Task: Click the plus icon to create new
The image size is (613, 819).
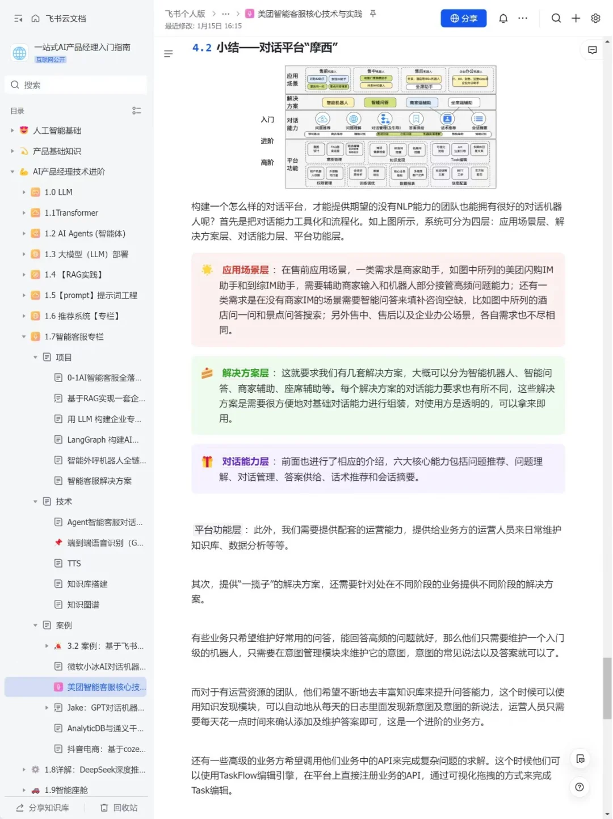Action: coord(576,18)
